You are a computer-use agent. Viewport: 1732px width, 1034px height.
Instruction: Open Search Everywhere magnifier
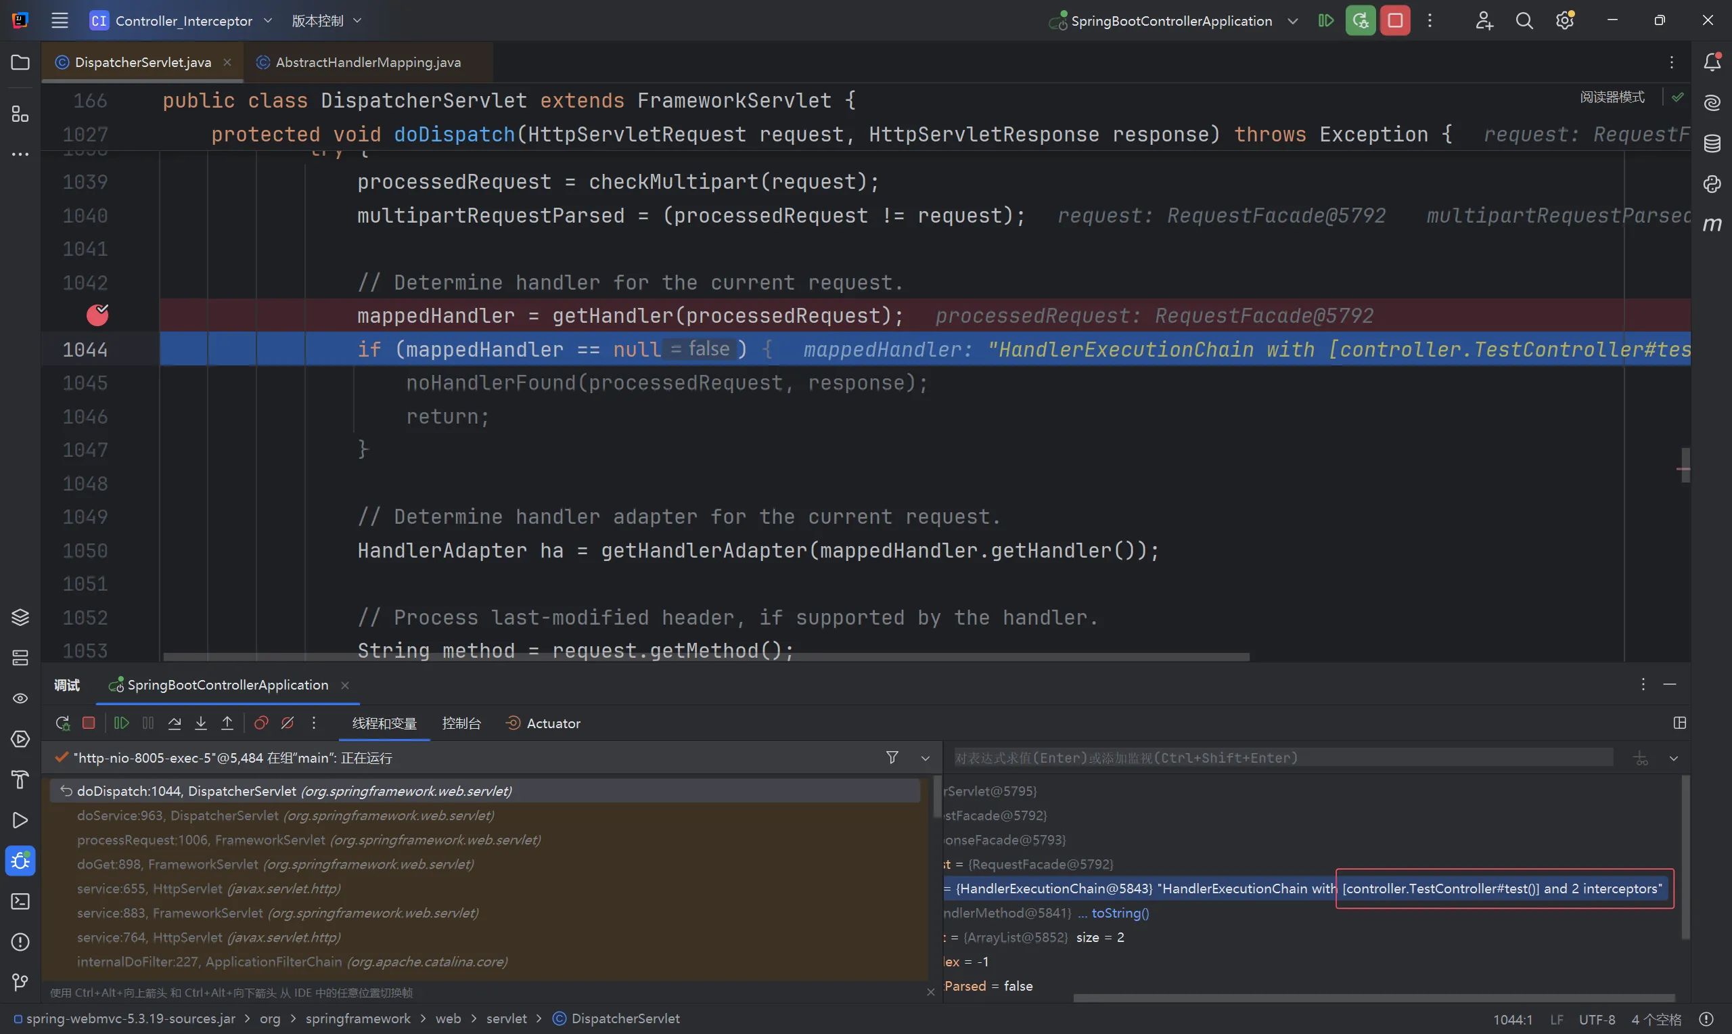pos(1524,20)
